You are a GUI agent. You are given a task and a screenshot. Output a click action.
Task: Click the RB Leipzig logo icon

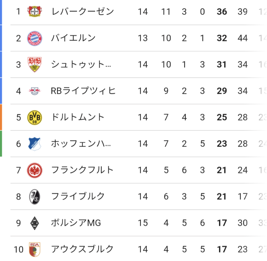(x=34, y=91)
